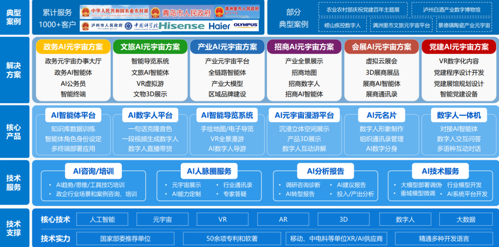Image resolution: width=499 pixels, height=247 pixels.
Task: Click the 数字人一体机 product title
Action: click(x=459, y=115)
